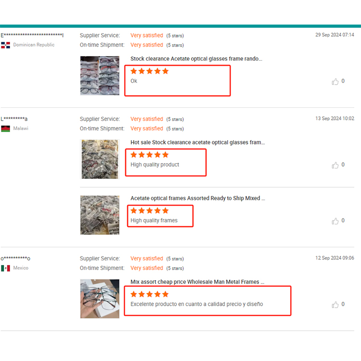Open Stock clearance Acetate optical glasses product link

pyautogui.click(x=196, y=59)
